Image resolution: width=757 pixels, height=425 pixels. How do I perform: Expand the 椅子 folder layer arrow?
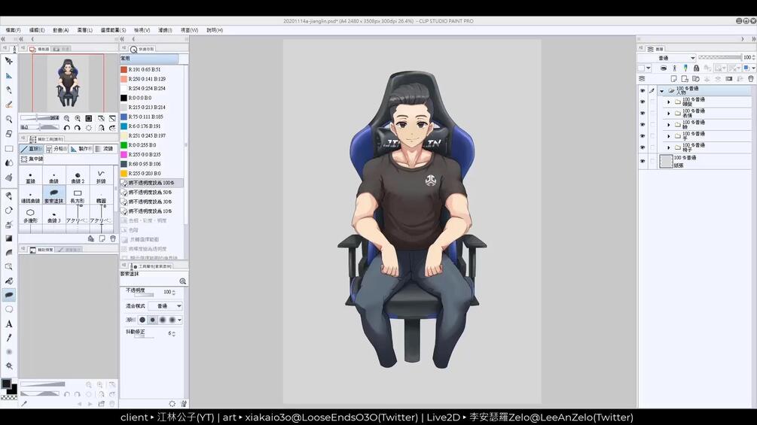(x=669, y=147)
